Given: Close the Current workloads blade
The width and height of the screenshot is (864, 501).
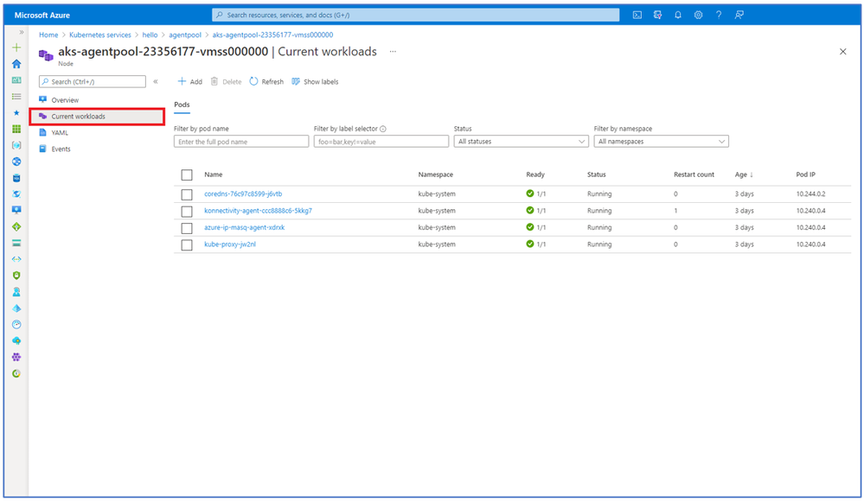Looking at the screenshot, I should pos(842,52).
